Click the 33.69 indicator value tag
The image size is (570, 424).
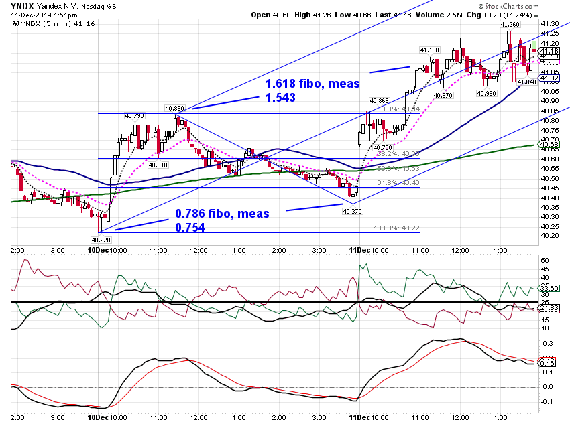pos(549,288)
